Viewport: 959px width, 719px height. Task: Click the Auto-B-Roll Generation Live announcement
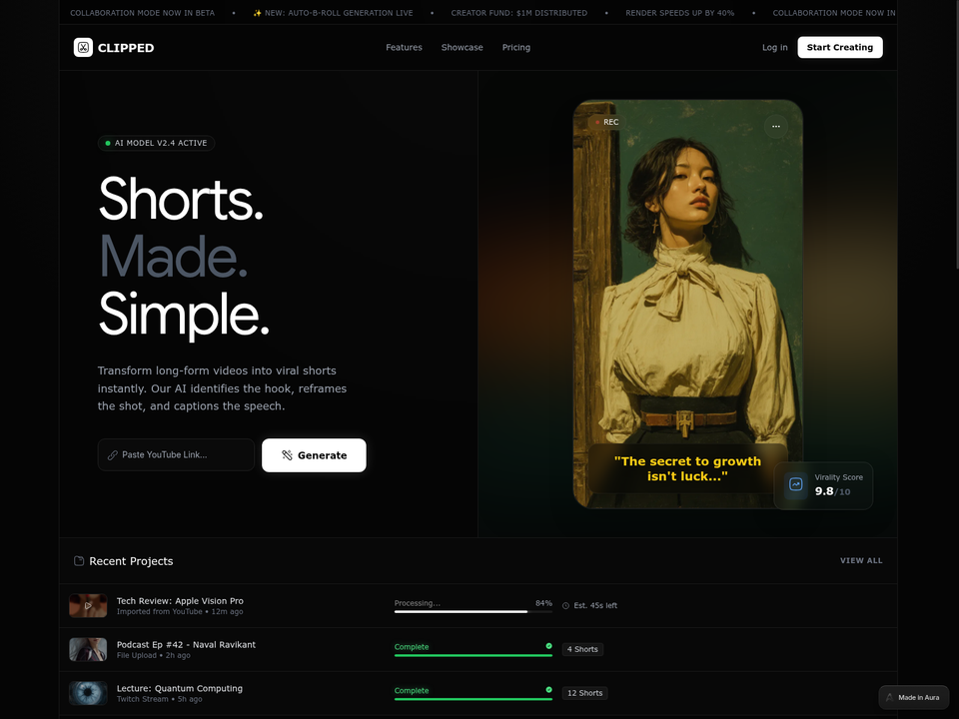[333, 13]
